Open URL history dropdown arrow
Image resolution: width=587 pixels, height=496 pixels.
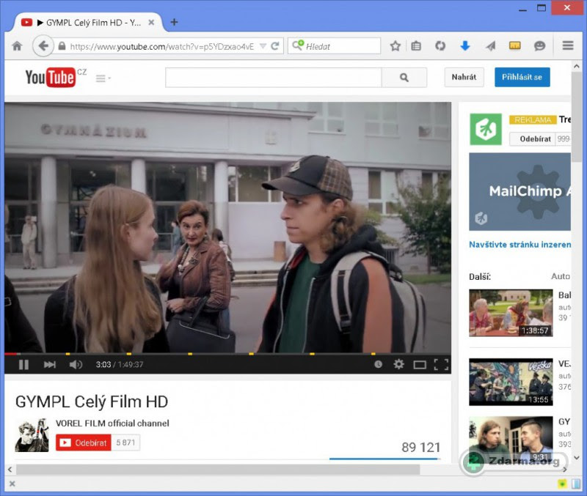[263, 46]
